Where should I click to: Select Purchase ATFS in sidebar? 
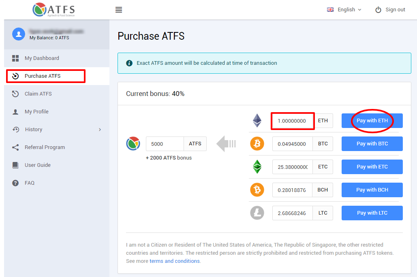click(x=57, y=76)
